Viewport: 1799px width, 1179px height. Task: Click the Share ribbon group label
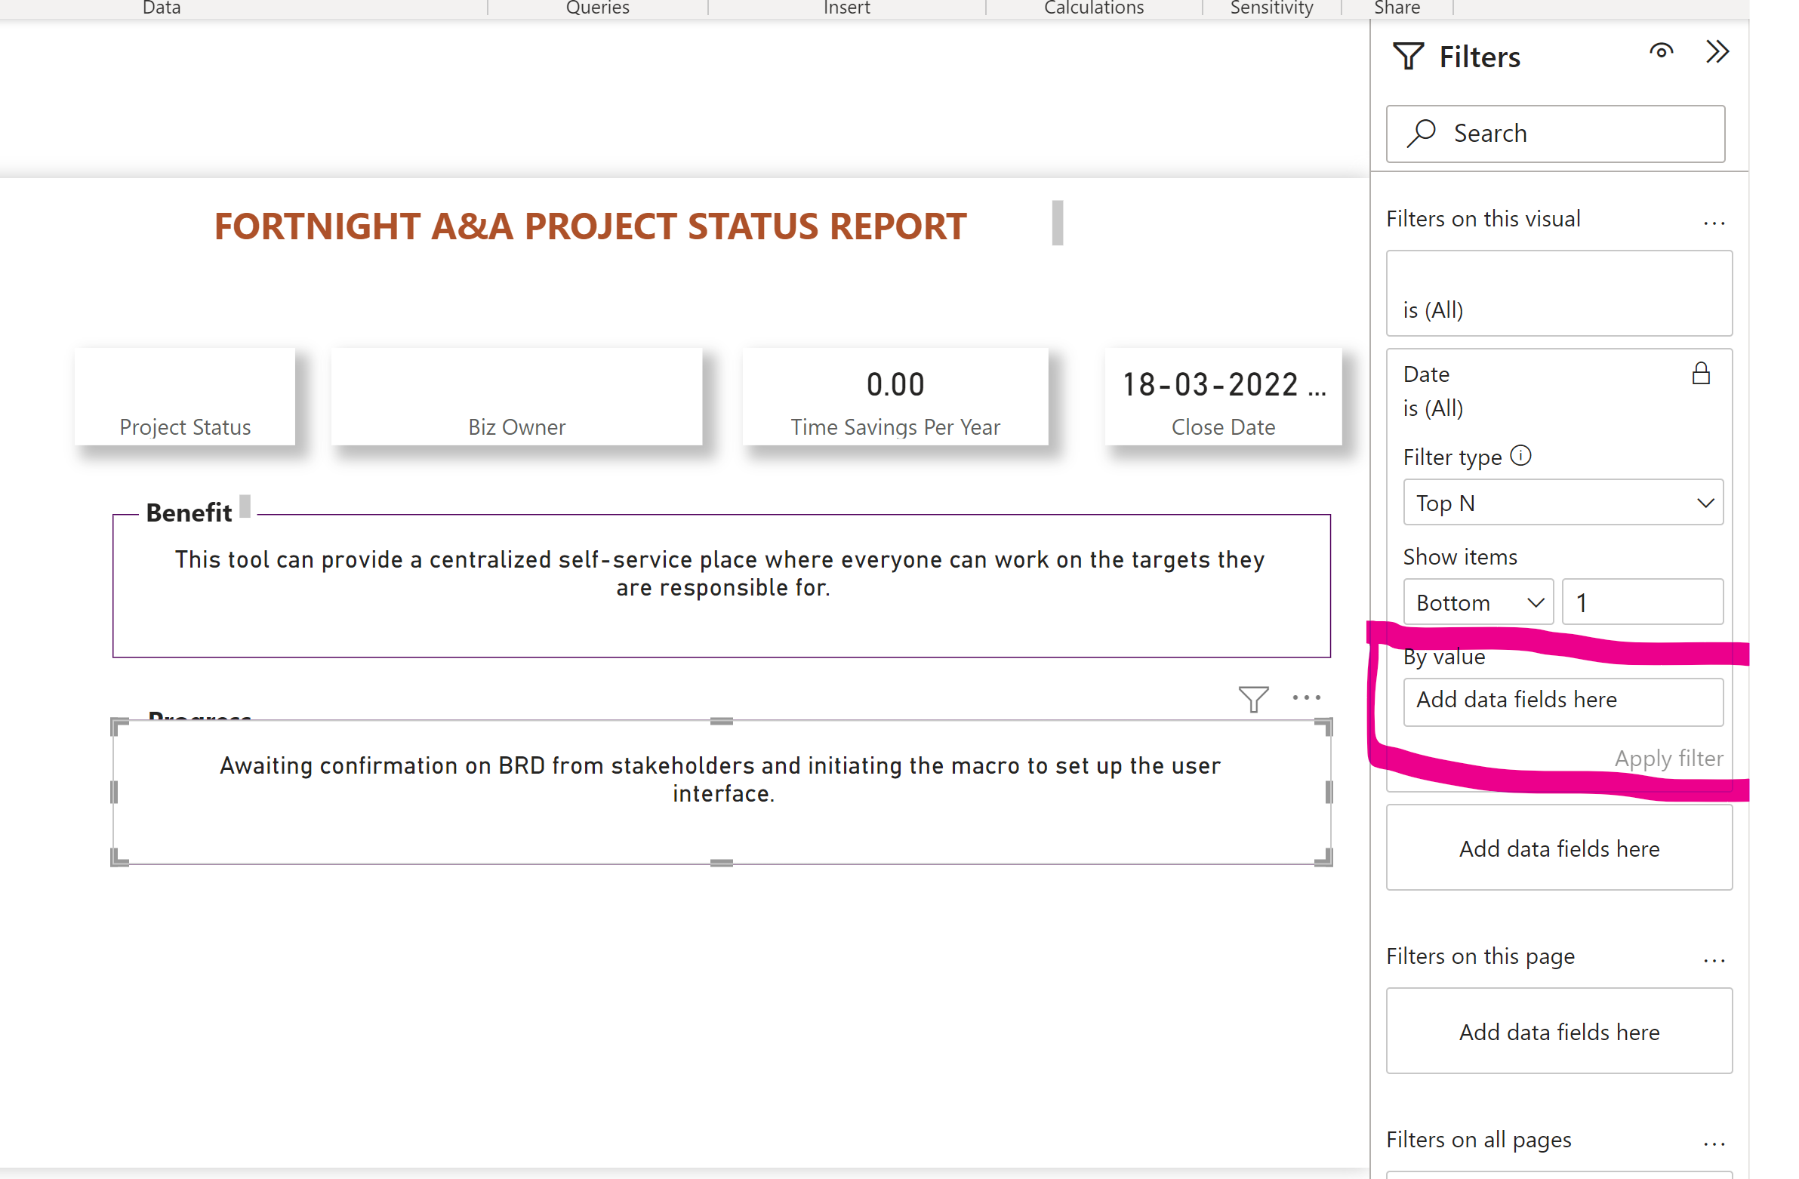(1397, 8)
